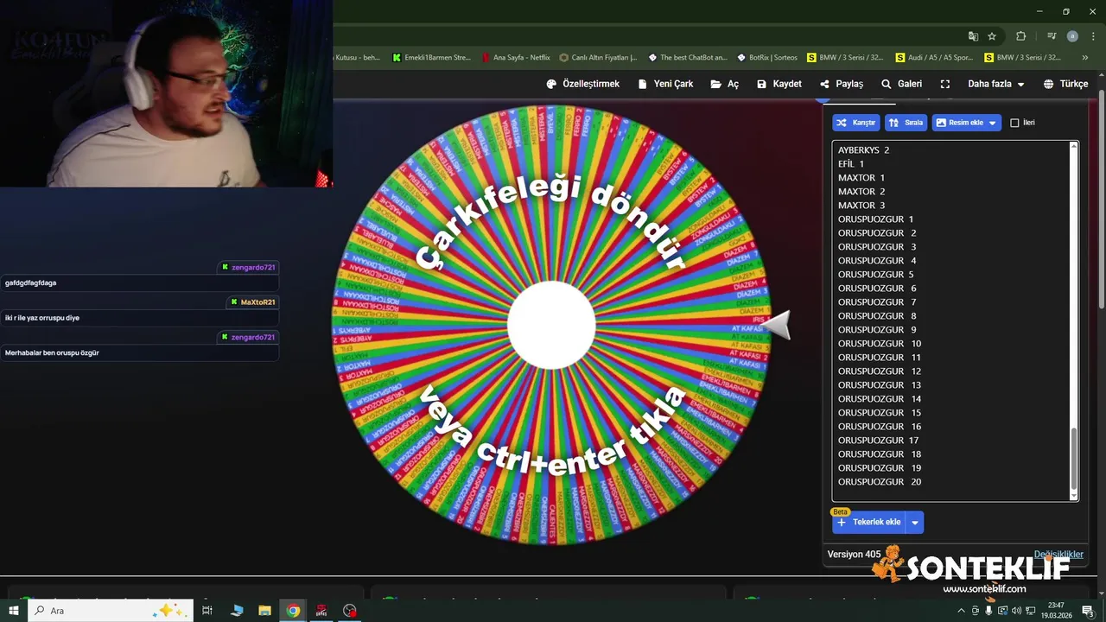Bookmark this page with star icon
The image size is (1106, 622).
(x=992, y=36)
